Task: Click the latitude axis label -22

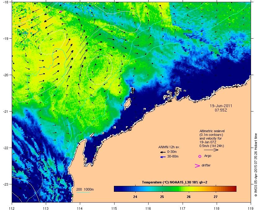Action: click(5, 148)
